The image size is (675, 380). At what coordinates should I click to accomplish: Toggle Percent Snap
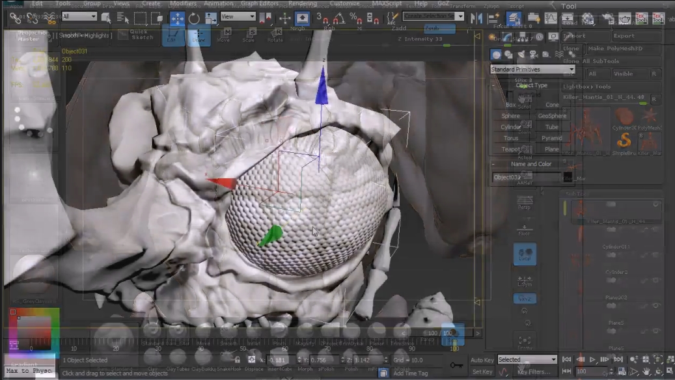tap(355, 18)
